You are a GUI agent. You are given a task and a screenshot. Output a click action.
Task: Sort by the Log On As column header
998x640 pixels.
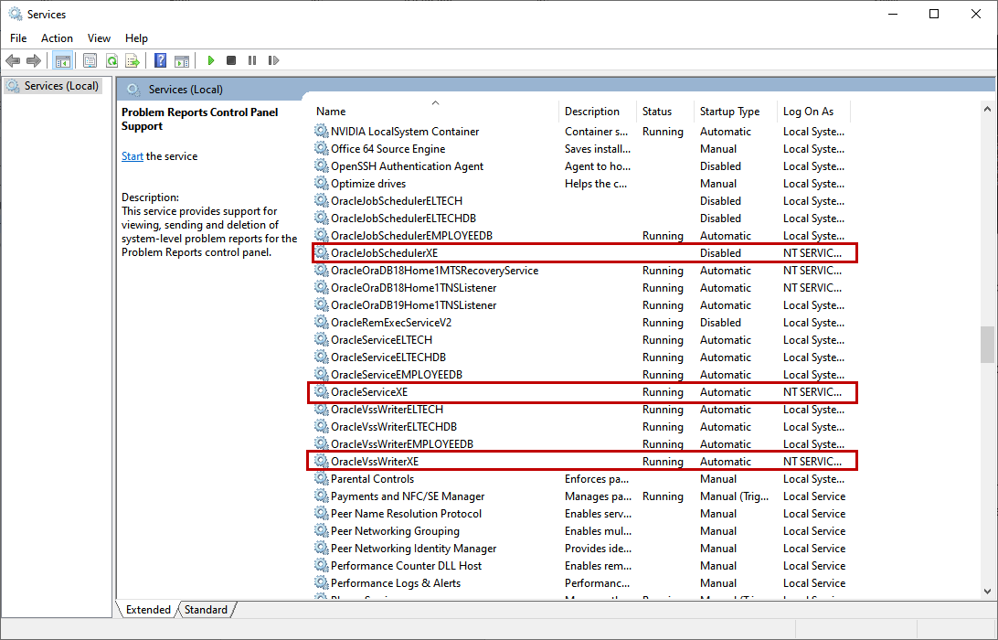pos(813,111)
